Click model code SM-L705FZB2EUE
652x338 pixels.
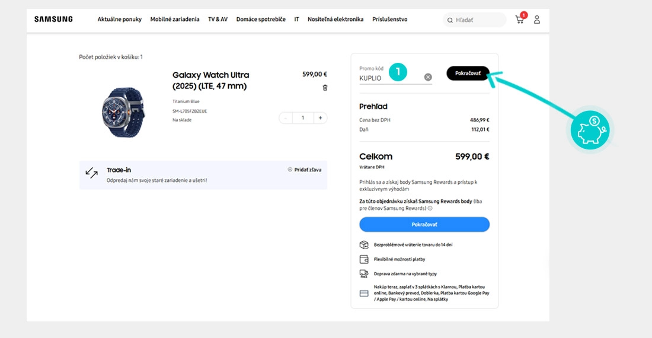(190, 111)
